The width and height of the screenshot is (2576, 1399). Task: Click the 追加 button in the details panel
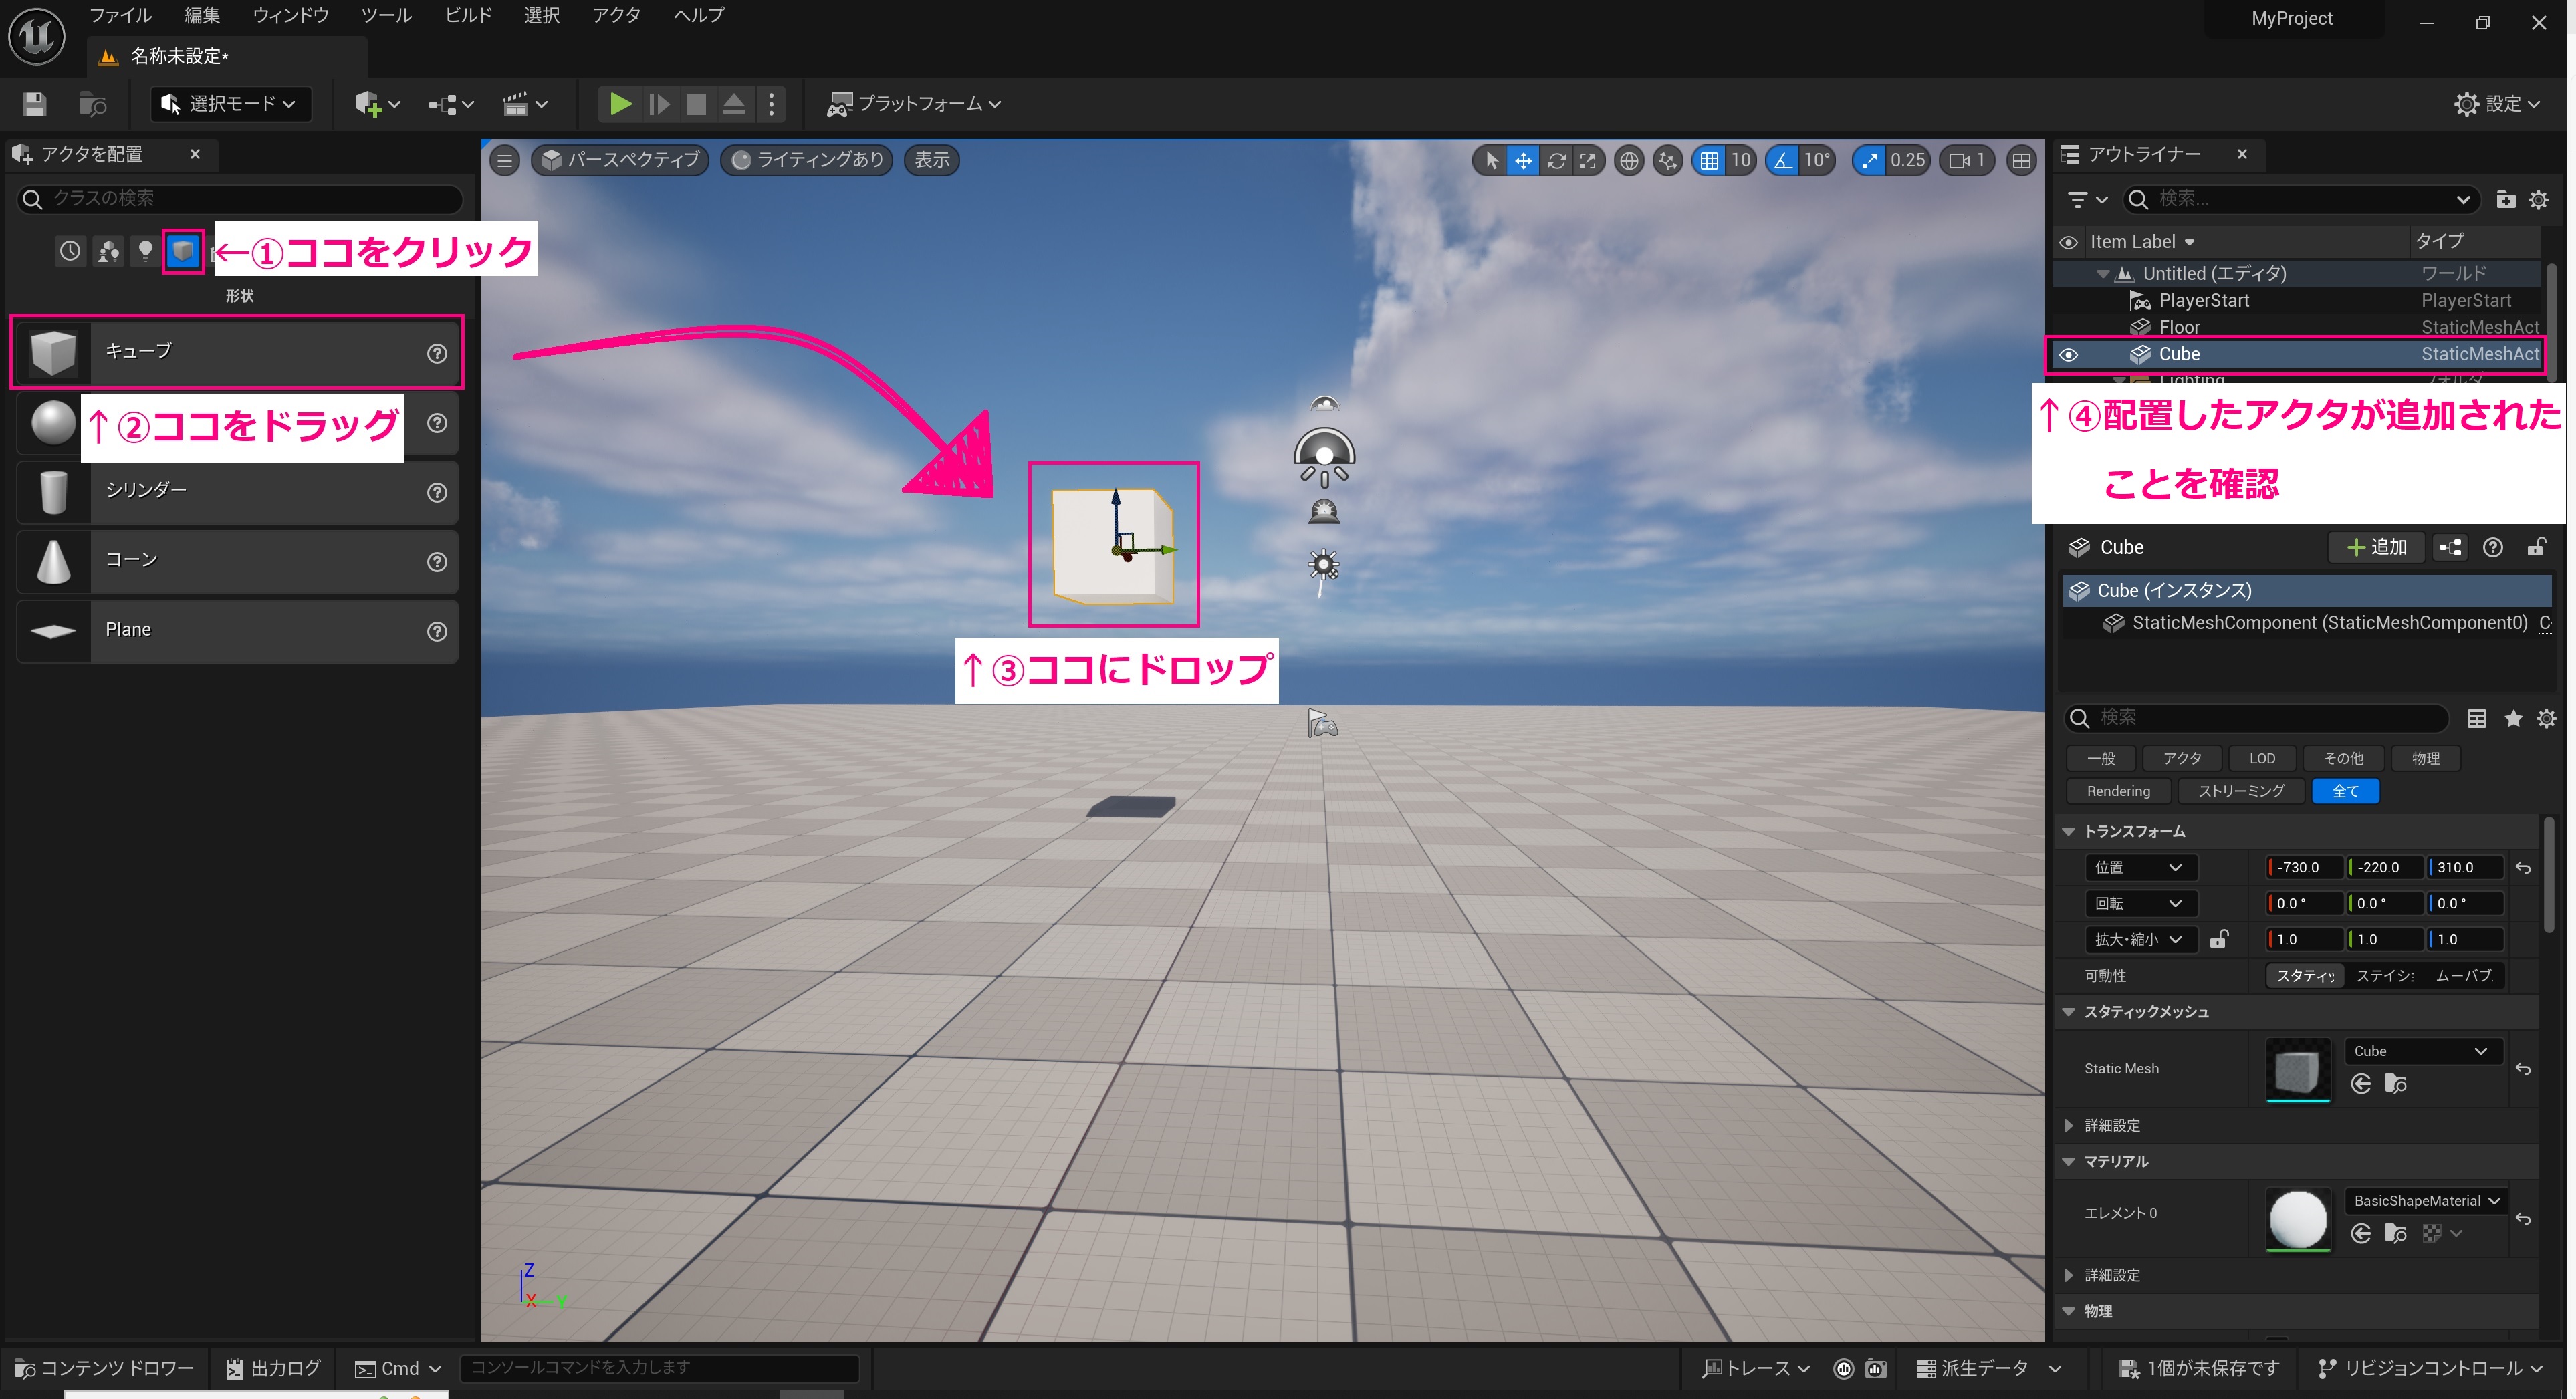(2377, 547)
